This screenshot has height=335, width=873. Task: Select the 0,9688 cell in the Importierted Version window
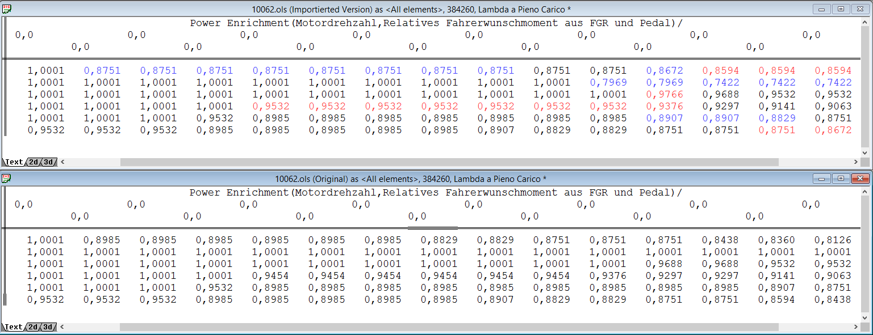pyautogui.click(x=721, y=95)
